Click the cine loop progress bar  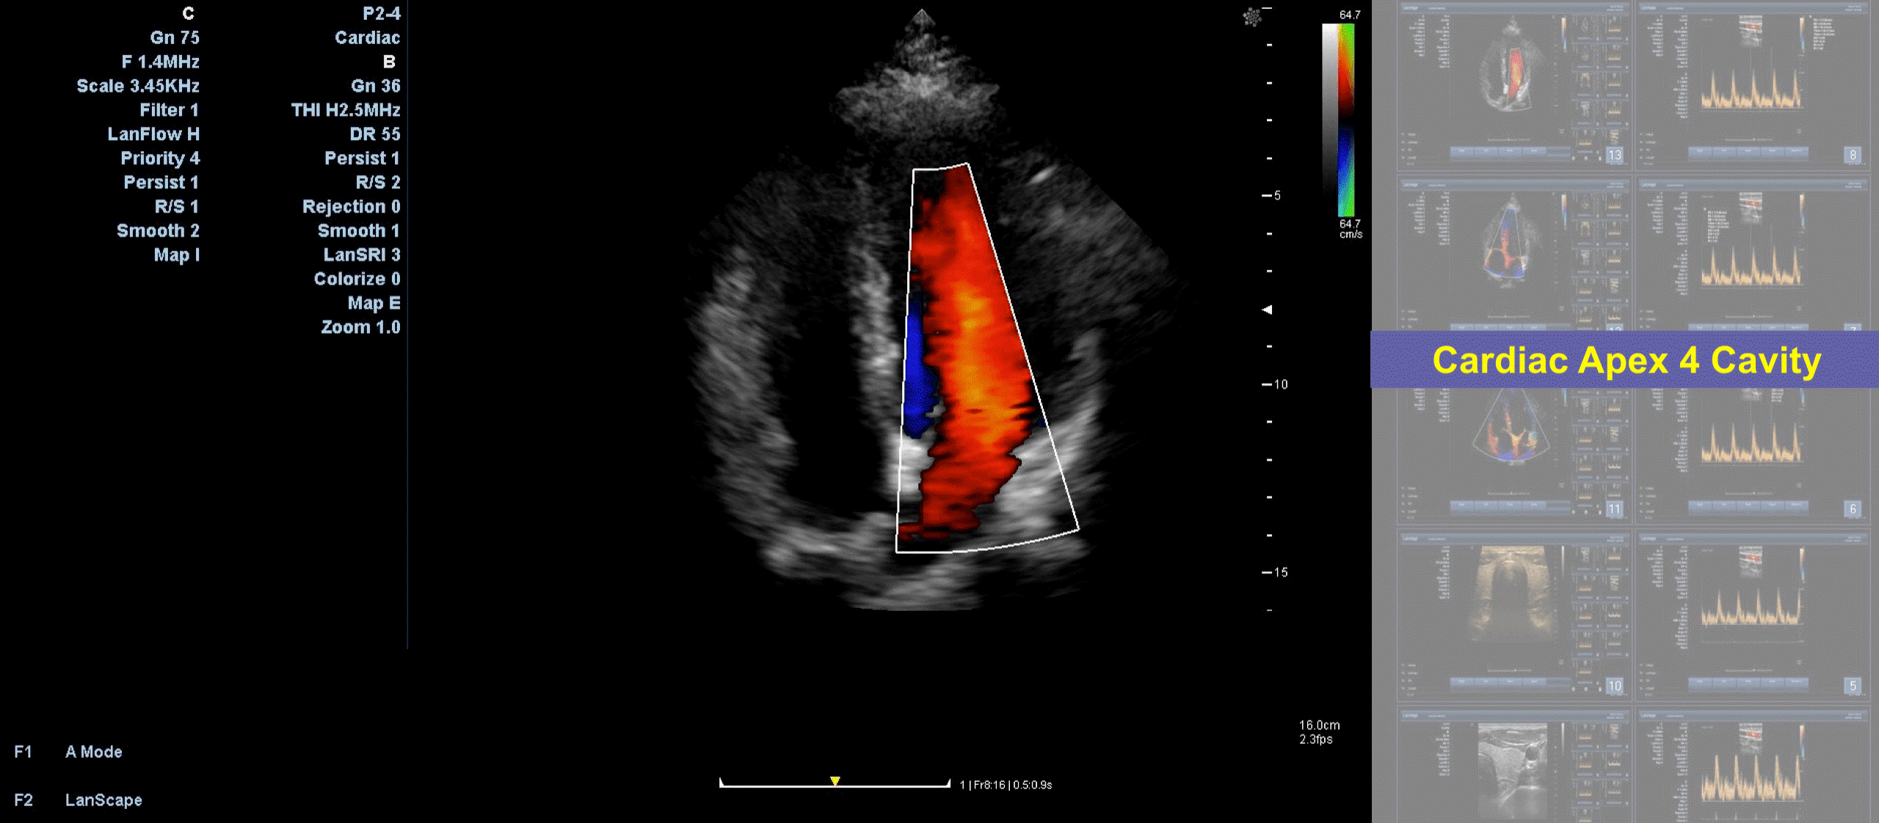(835, 783)
